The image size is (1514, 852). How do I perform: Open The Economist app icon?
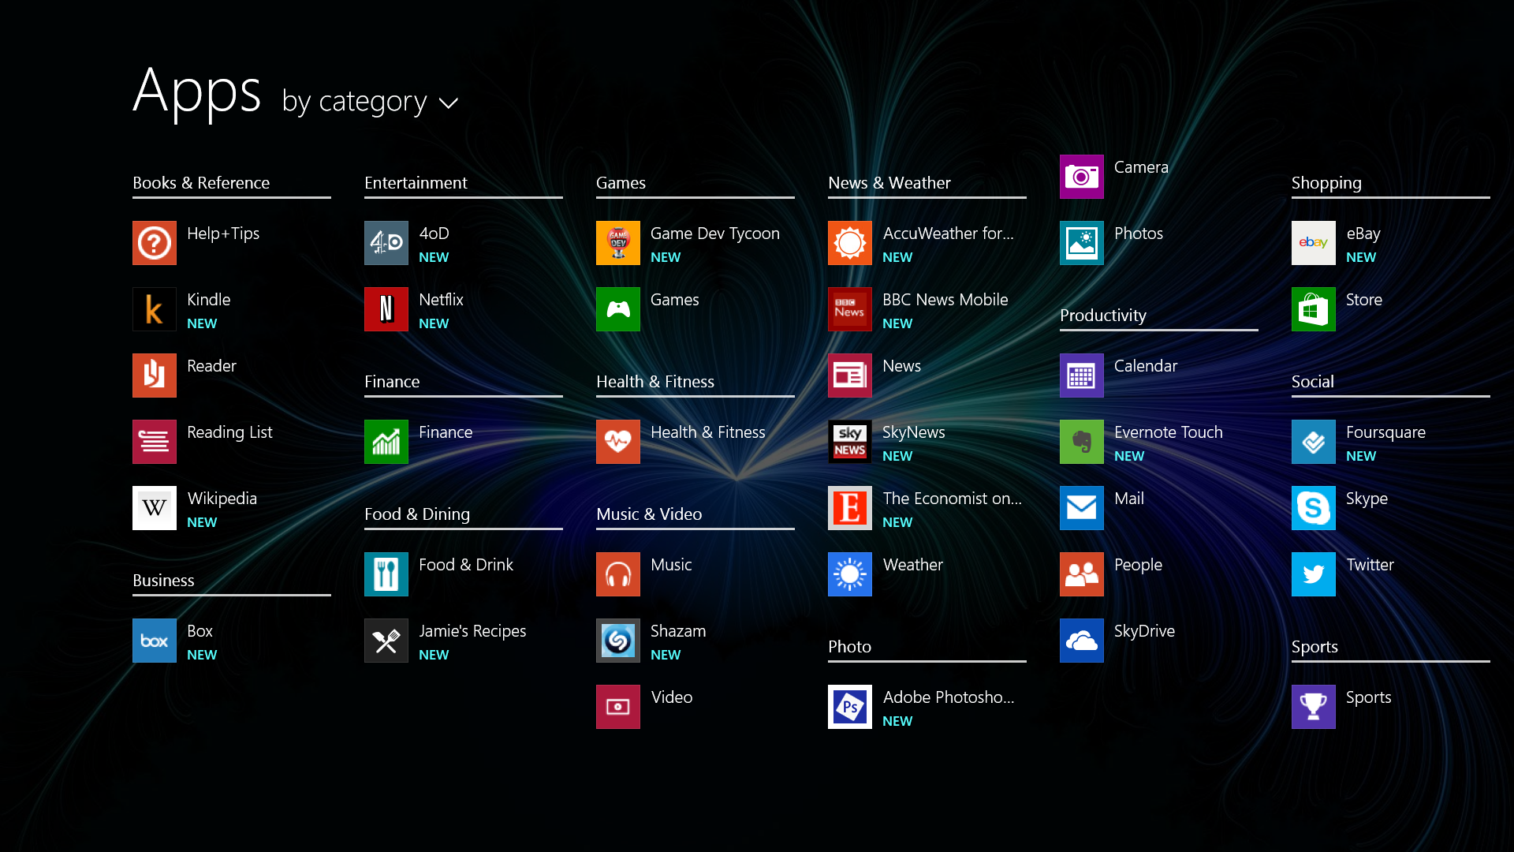tap(850, 508)
